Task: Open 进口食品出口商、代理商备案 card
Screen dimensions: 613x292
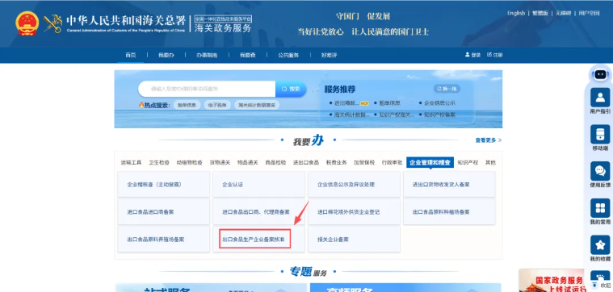Action: [x=258, y=212]
